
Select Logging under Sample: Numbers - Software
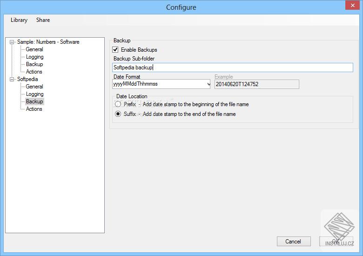[34, 57]
